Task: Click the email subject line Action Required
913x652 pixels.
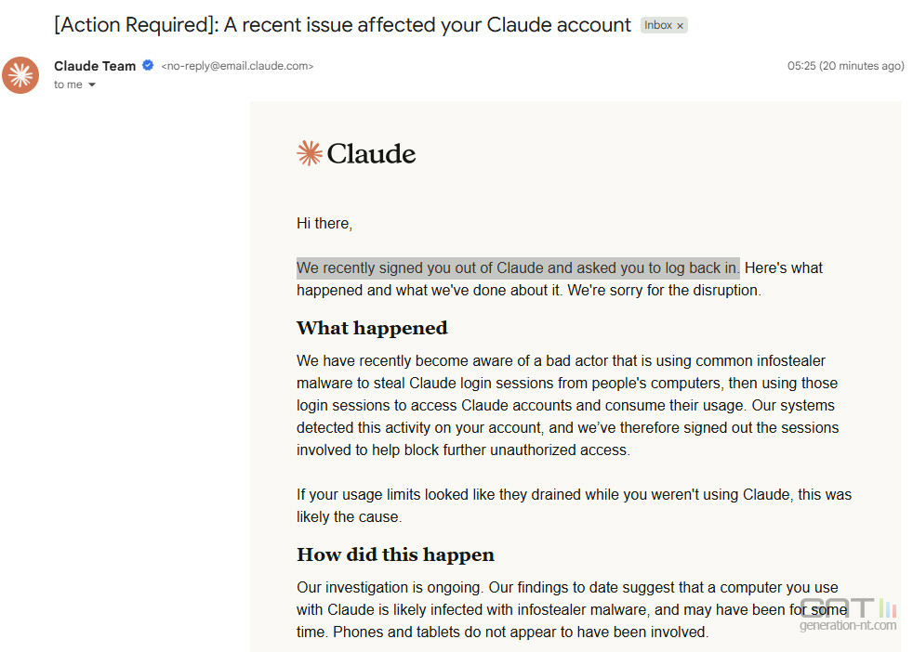Action: (x=342, y=25)
